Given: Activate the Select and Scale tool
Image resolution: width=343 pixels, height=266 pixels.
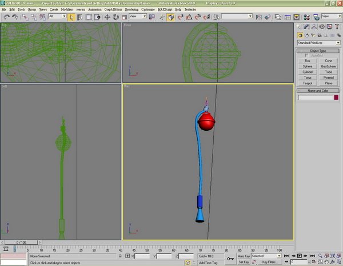Looking at the screenshot, I should tap(124, 17).
